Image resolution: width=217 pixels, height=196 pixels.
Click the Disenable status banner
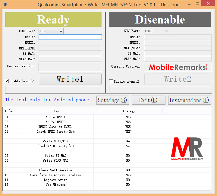[x=160, y=20]
